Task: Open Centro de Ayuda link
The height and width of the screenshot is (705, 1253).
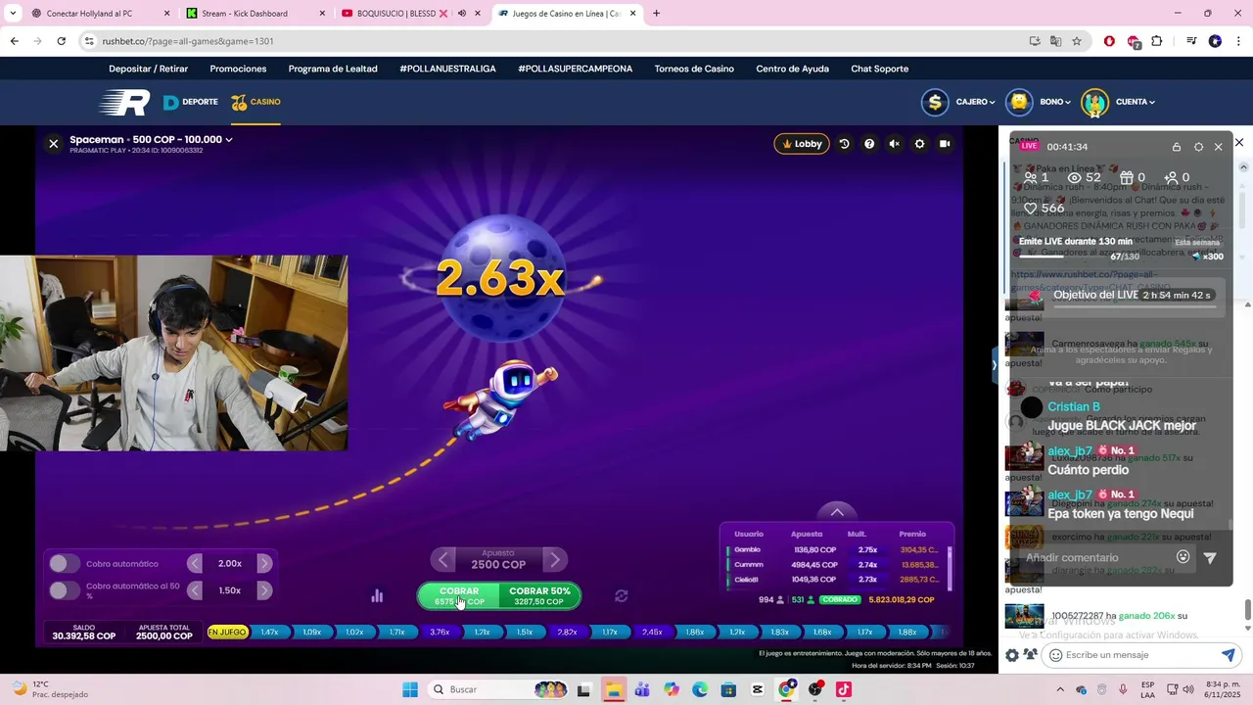Action: pyautogui.click(x=792, y=69)
